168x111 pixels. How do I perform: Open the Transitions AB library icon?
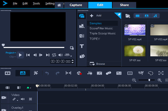click(x=82, y=36)
